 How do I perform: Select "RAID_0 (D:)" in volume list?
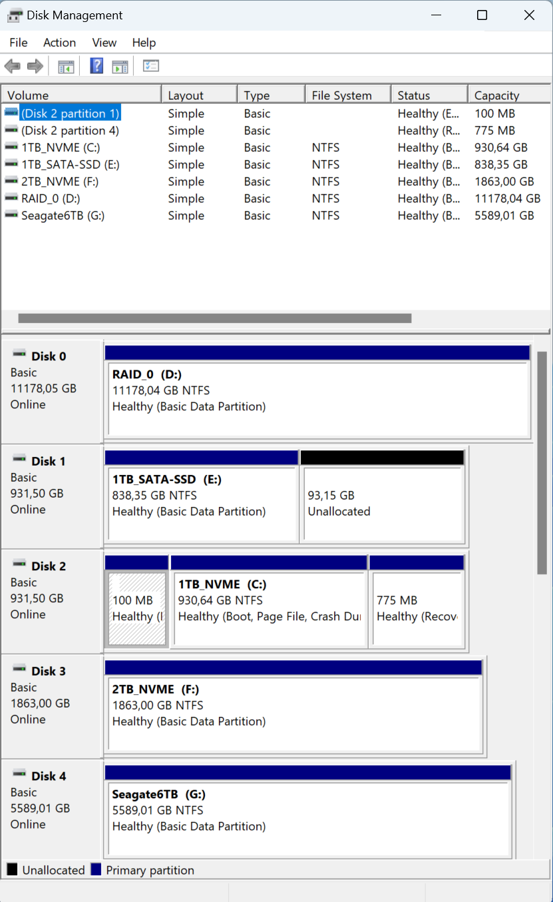pyautogui.click(x=51, y=199)
